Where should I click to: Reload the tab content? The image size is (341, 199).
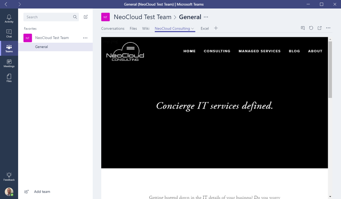tap(311, 28)
